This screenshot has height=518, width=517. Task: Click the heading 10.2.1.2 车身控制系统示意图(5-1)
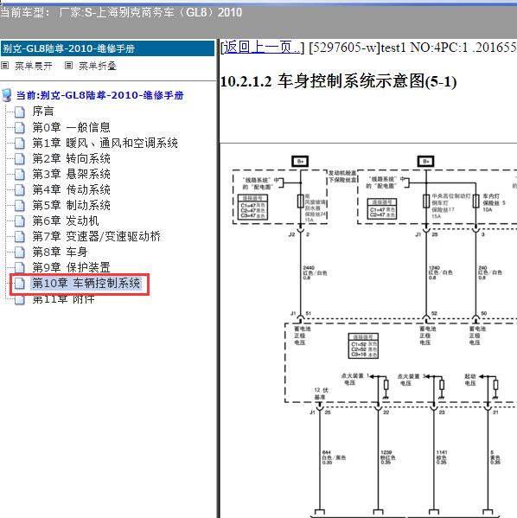(x=338, y=81)
